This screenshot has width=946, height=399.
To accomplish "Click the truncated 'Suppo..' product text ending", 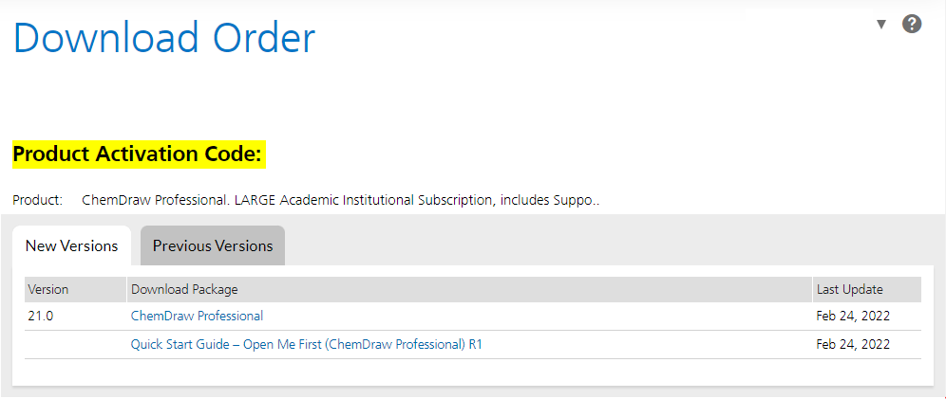I will coord(577,200).
